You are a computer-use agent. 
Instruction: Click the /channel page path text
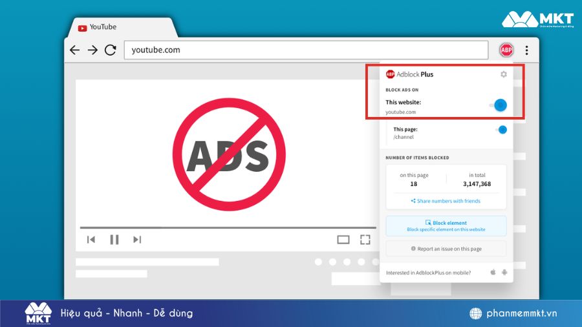(404, 137)
